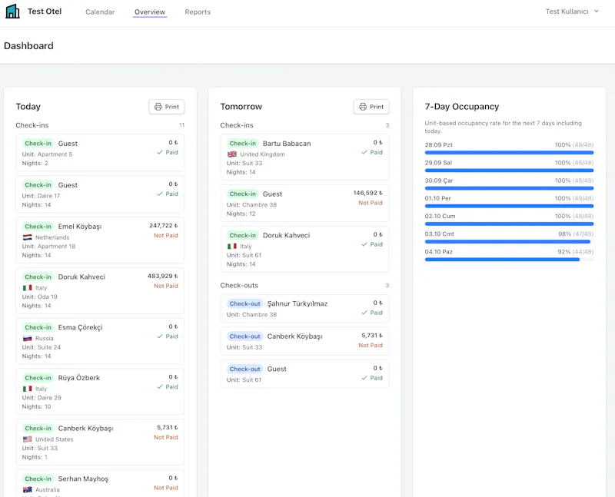Screen dimensions: 615x497
Task: Open the Test Kullanıcı user menu
Action: pyautogui.click(x=572, y=12)
